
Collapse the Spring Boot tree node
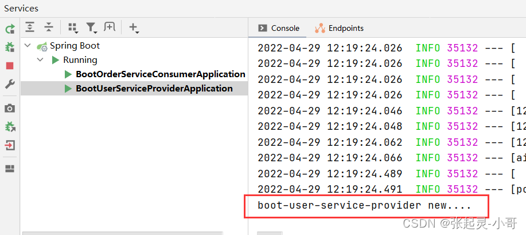coord(27,46)
